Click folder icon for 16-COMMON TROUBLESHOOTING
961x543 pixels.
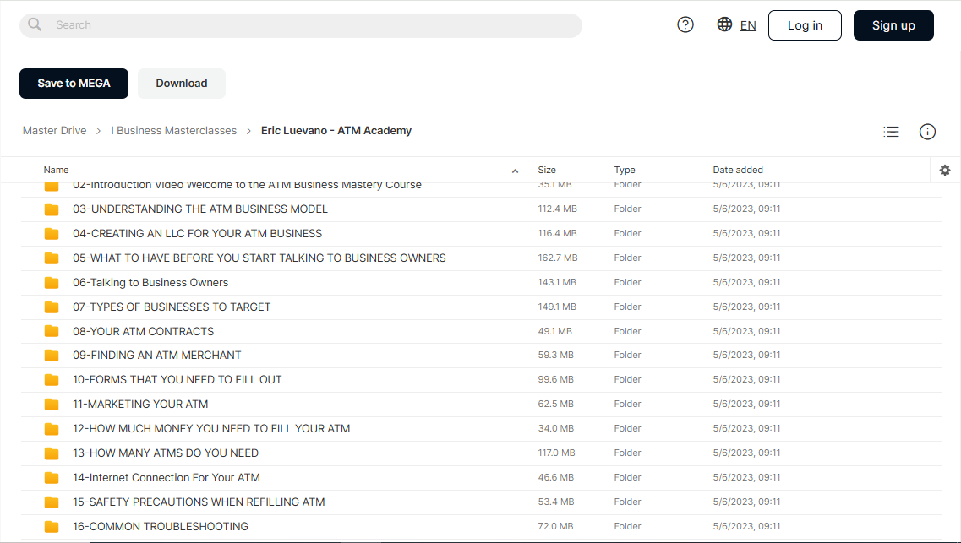tap(52, 527)
